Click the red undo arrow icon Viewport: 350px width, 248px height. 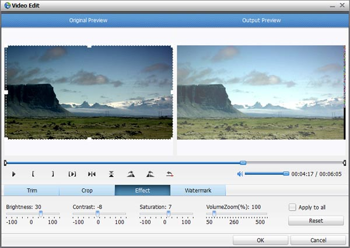[170, 174]
